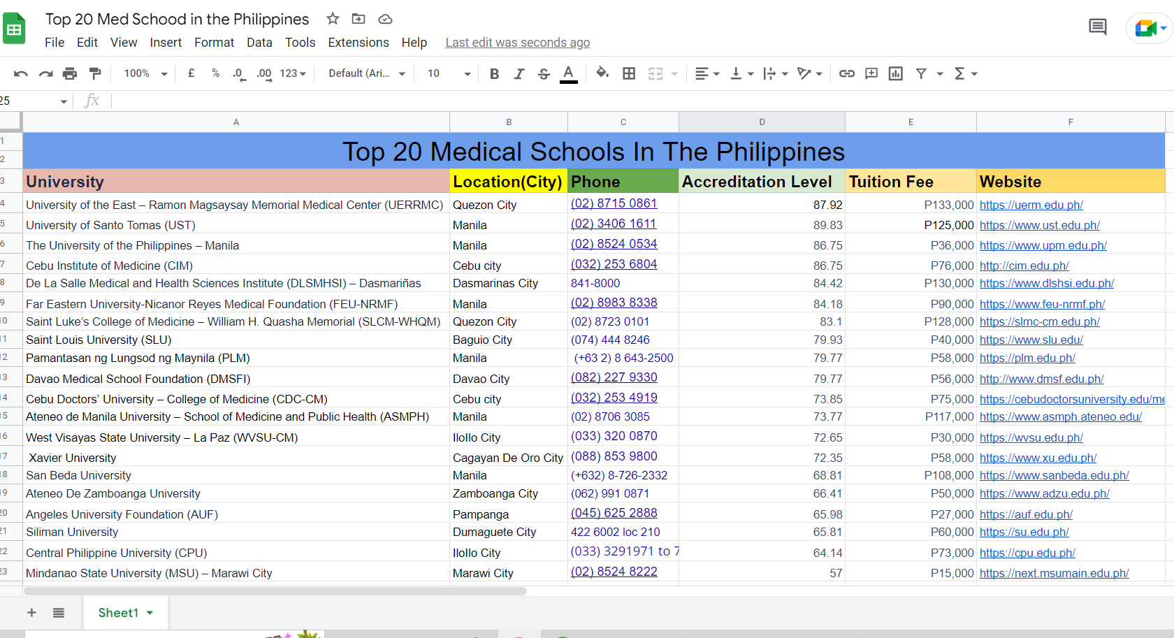1174x638 pixels.
Task: Open the vertical align dropdown
Action: [x=741, y=73]
